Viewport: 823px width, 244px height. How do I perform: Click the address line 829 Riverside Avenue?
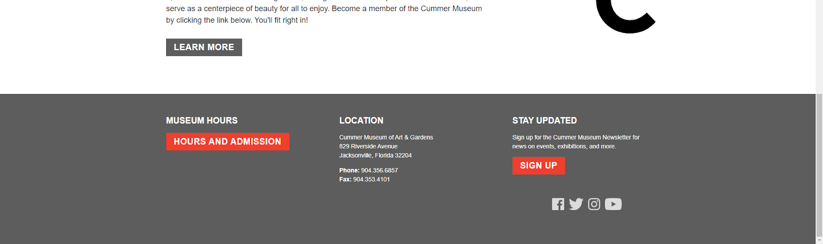point(368,146)
